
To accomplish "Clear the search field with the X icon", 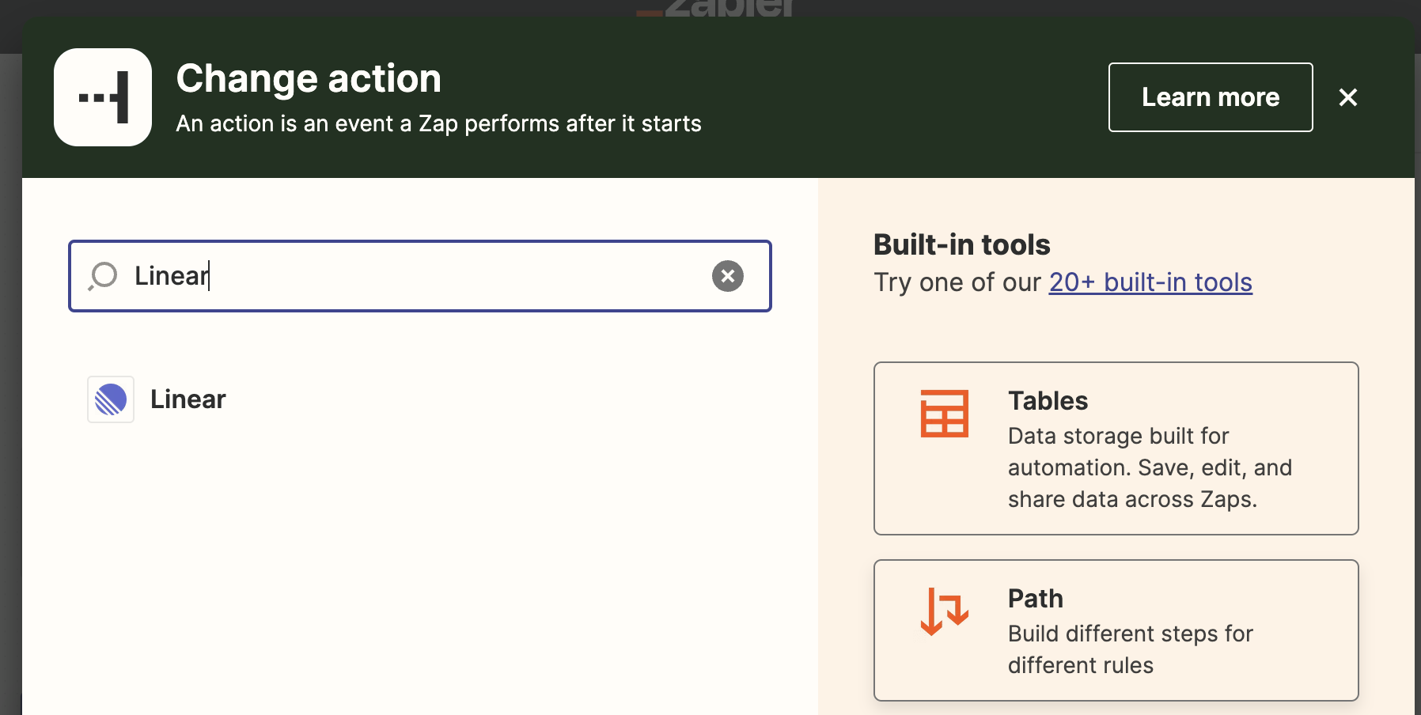I will [x=727, y=276].
